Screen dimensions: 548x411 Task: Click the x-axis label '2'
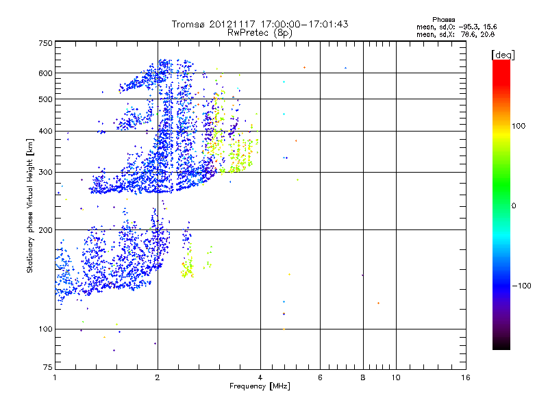(x=158, y=377)
